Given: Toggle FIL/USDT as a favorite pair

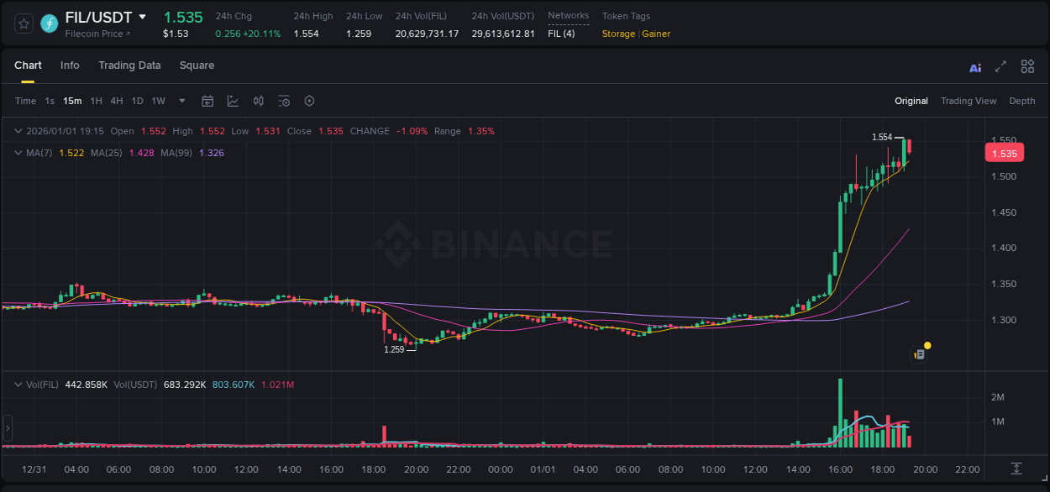Looking at the screenshot, I should coord(23,23).
